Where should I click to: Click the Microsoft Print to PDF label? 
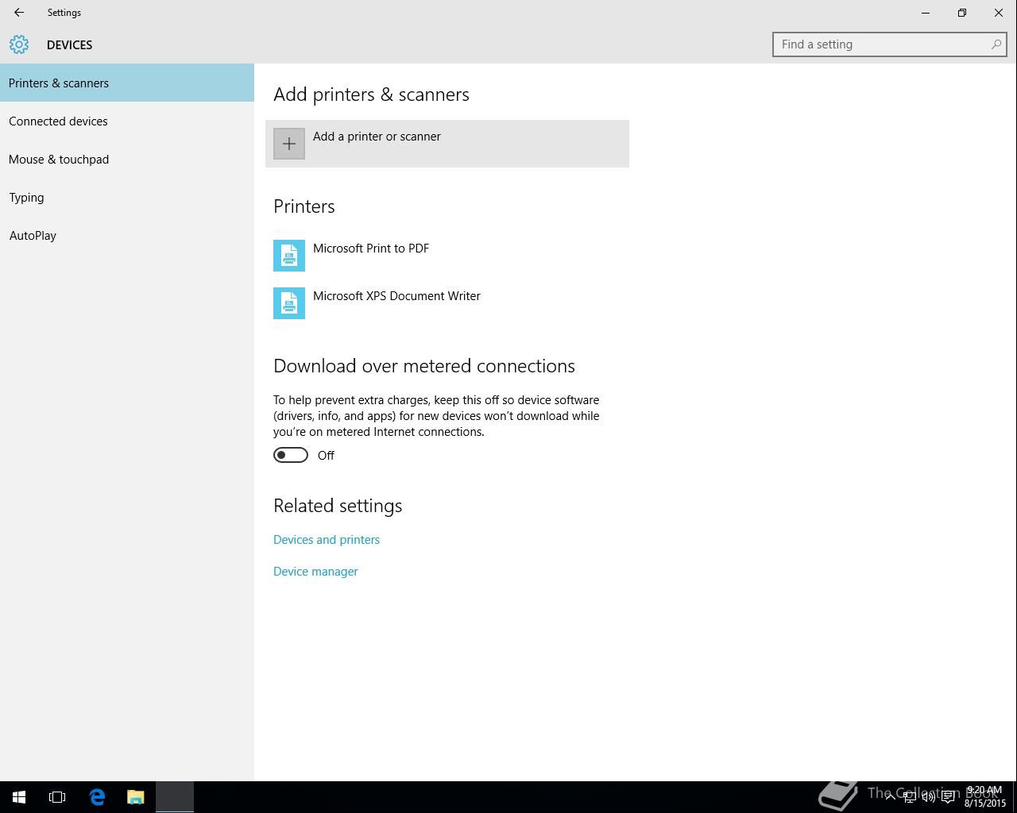pyautogui.click(x=371, y=249)
